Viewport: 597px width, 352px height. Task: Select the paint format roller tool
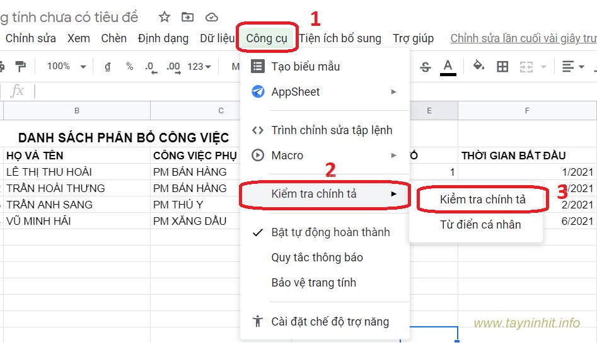[x=20, y=66]
